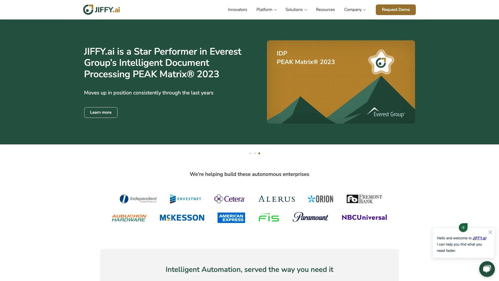Click the Resources menu item
This screenshot has width=499, height=281.
[x=325, y=10]
